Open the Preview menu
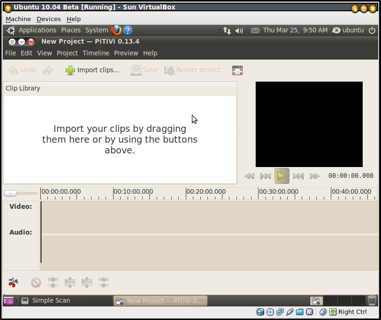This screenshot has width=381, height=320. (126, 53)
